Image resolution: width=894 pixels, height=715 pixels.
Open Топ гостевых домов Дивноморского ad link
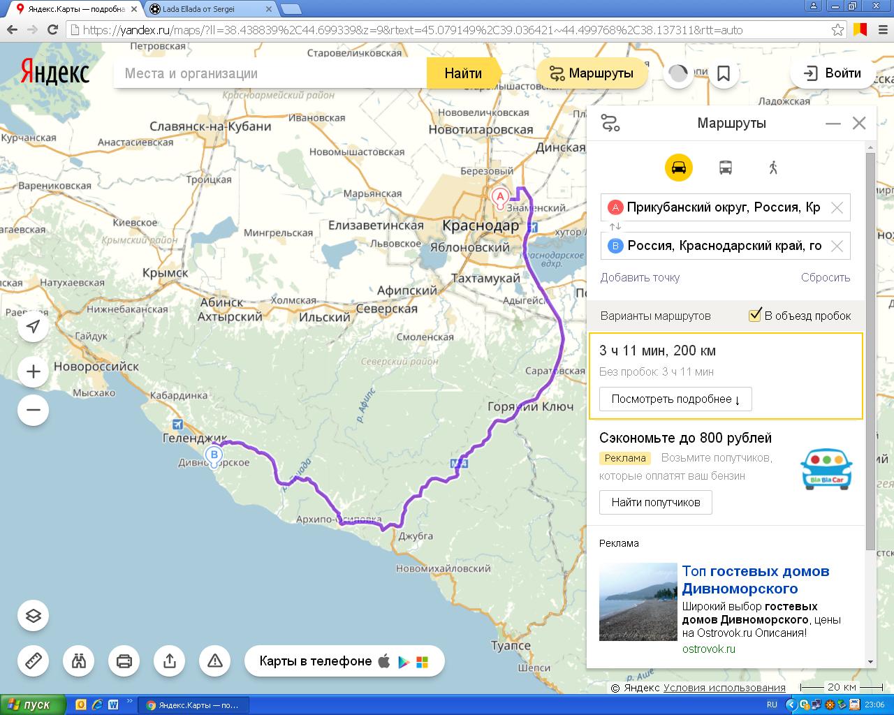pyautogui.click(x=756, y=580)
